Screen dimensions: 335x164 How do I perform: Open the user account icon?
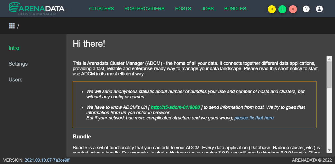(319, 9)
